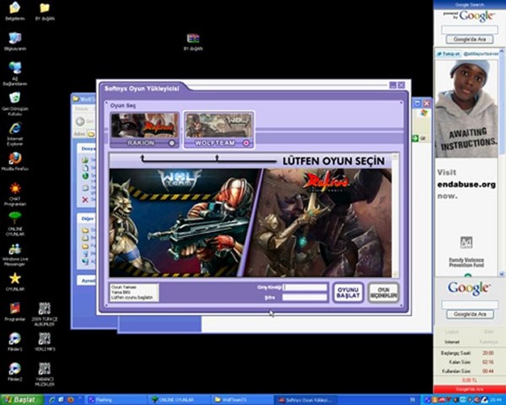Image resolution: width=506 pixels, height=405 pixels.
Task: Open YABANCI MÜZİKLER desktop icon
Action: [45, 374]
